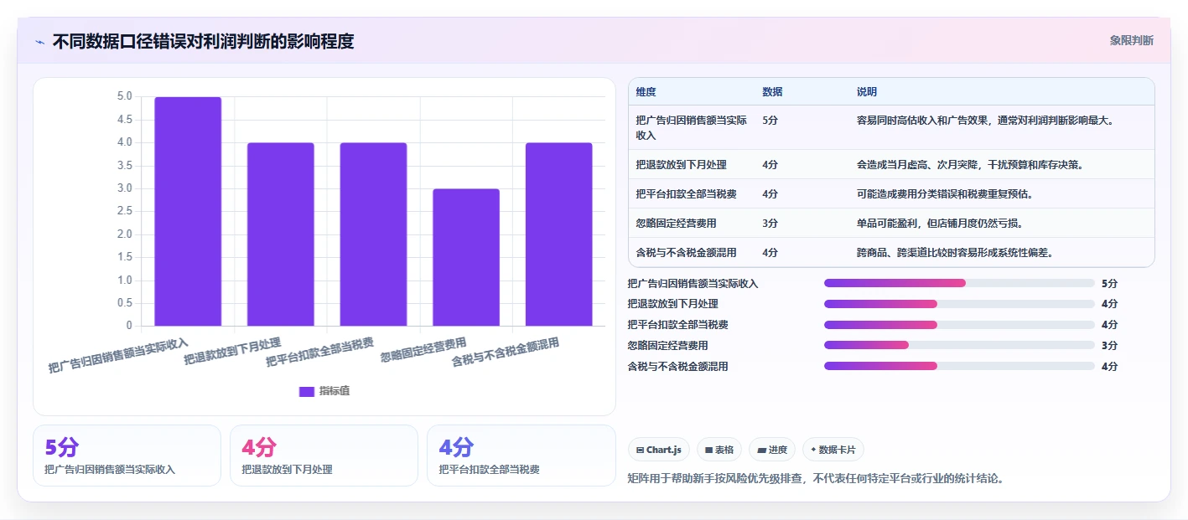Click the chart bar for 把平台扣款全部当税费

(x=373, y=234)
